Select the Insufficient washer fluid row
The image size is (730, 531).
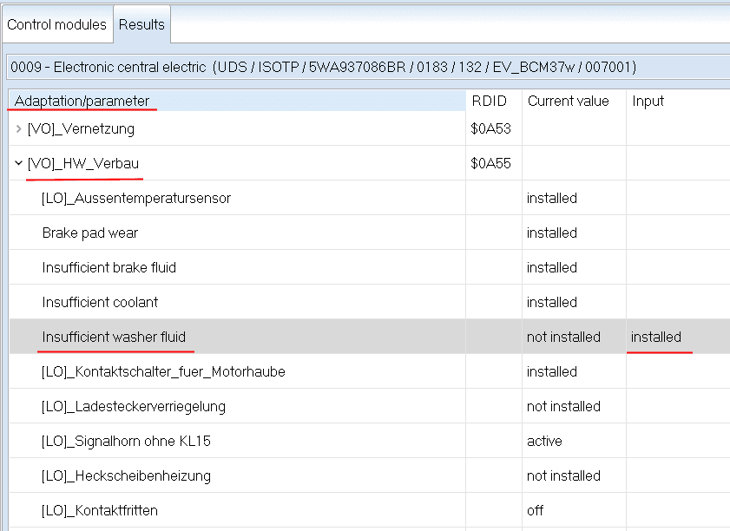[x=114, y=337]
